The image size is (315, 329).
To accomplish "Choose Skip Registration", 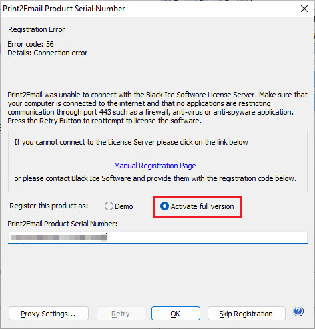I will (x=246, y=314).
